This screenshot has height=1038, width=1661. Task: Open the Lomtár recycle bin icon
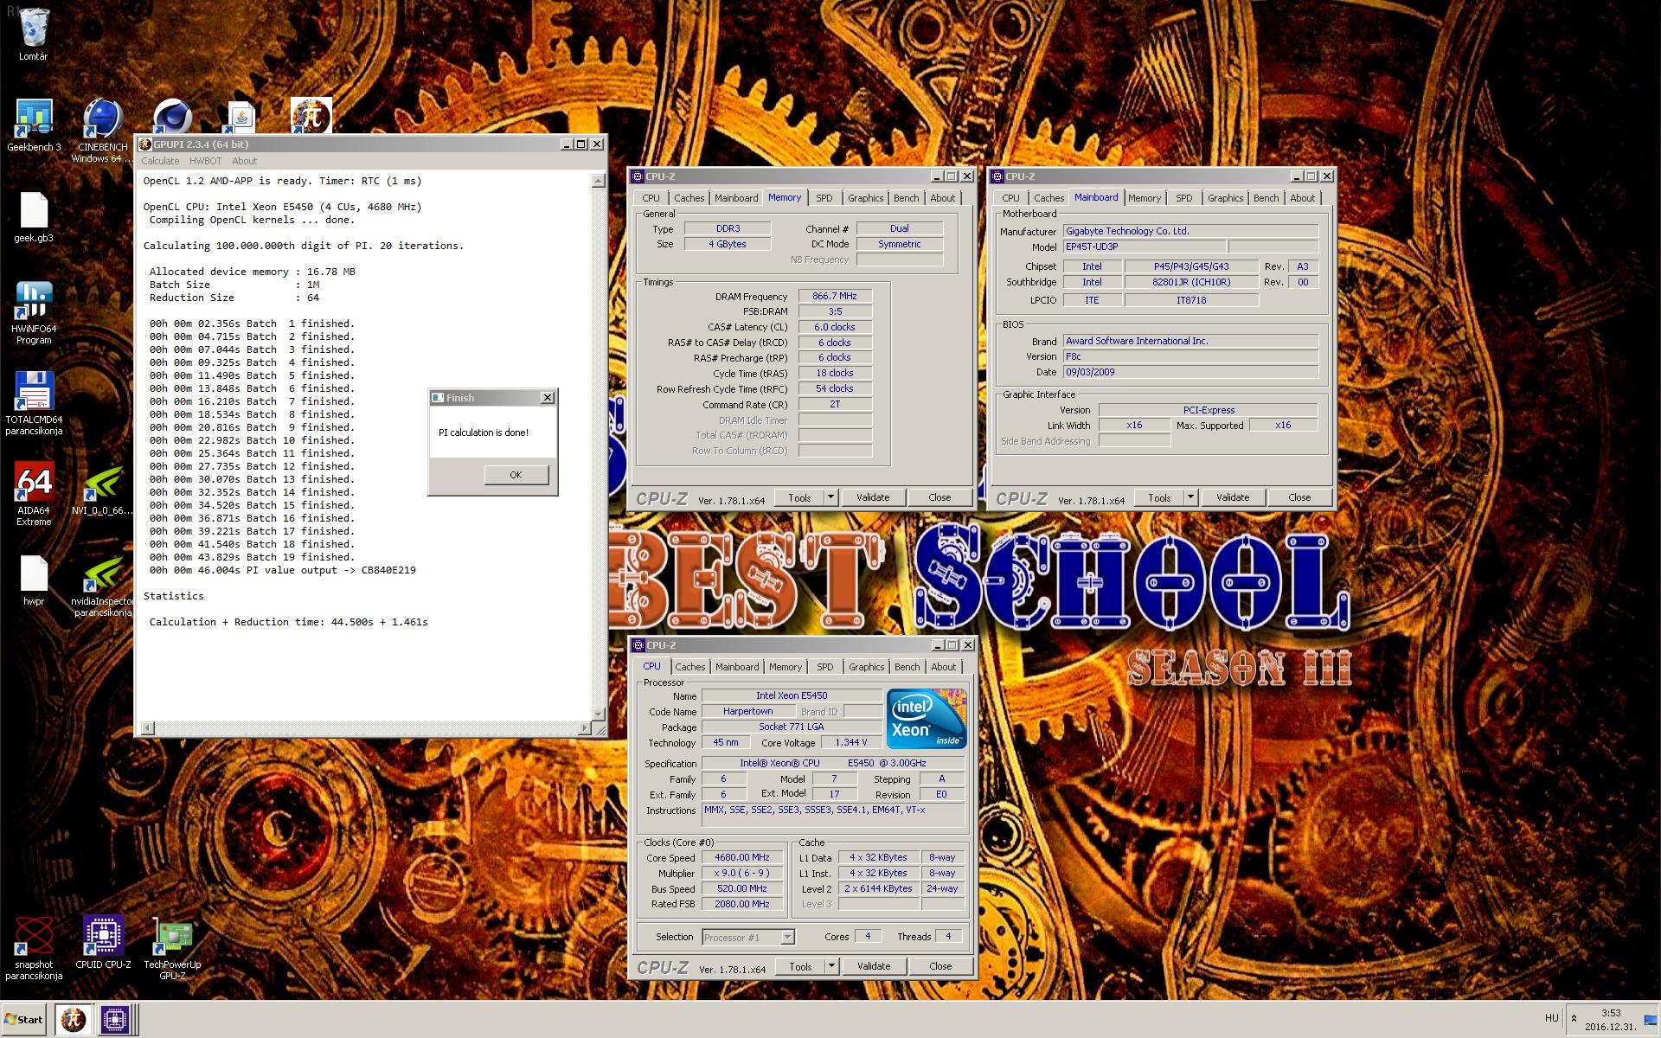point(34,29)
